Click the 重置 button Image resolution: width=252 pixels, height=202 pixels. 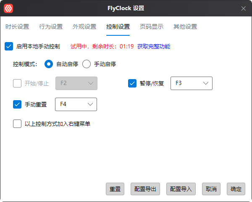115,189
